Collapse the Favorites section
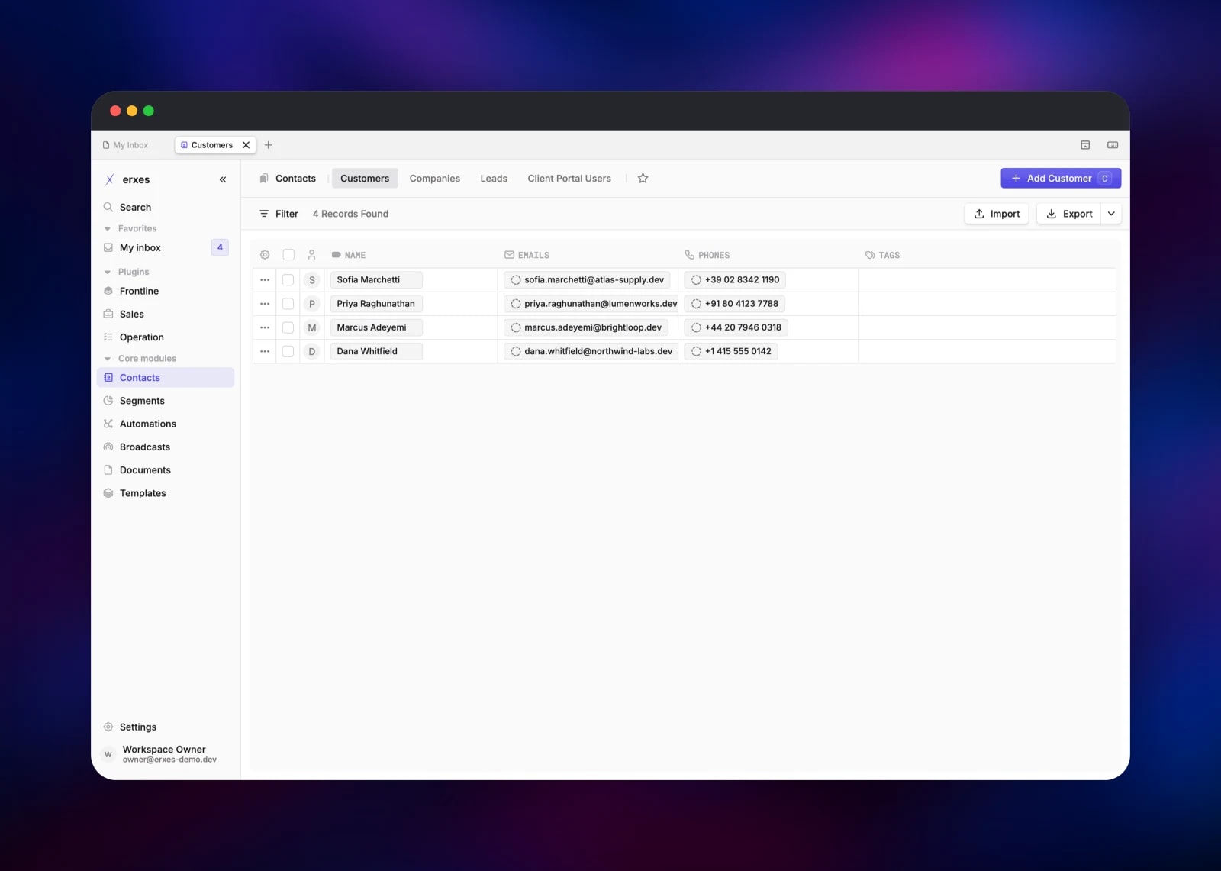 tap(130, 228)
